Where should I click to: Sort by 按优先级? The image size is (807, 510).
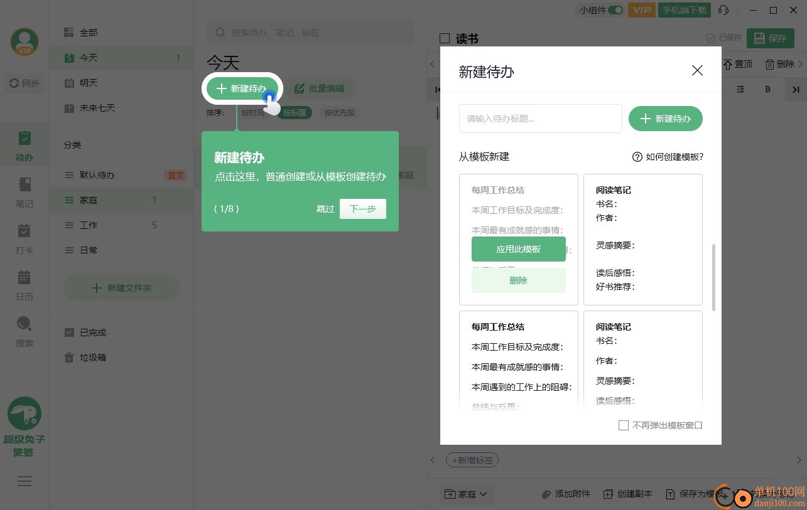click(340, 113)
